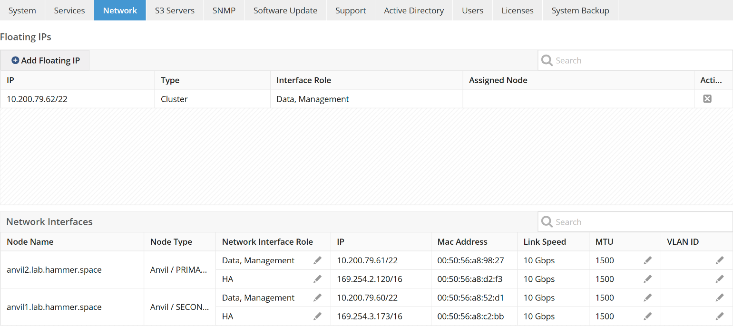Open the System tab
The image size is (733, 326).
pyautogui.click(x=22, y=10)
